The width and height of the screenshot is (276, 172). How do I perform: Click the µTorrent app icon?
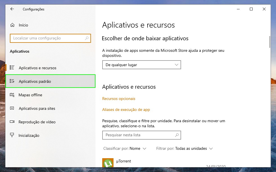point(108,163)
